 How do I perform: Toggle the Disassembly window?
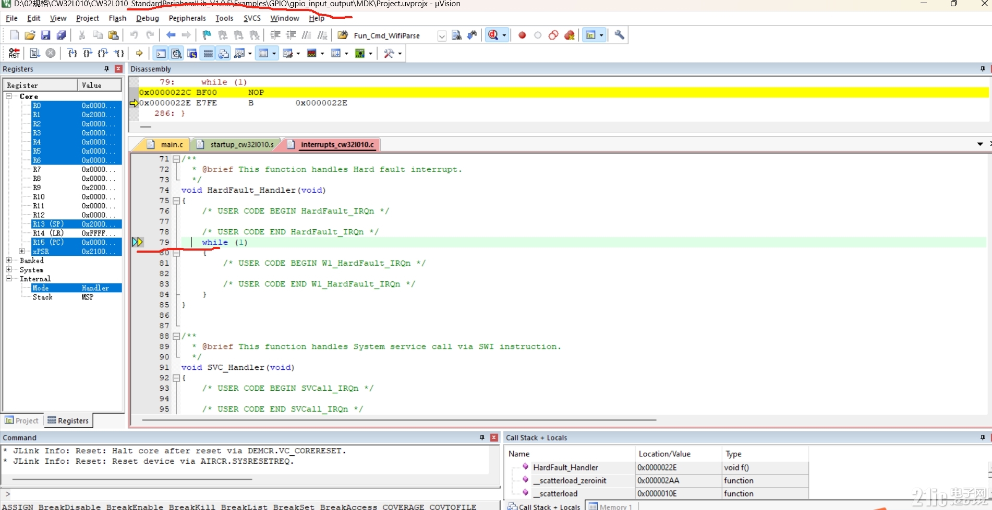click(x=177, y=53)
